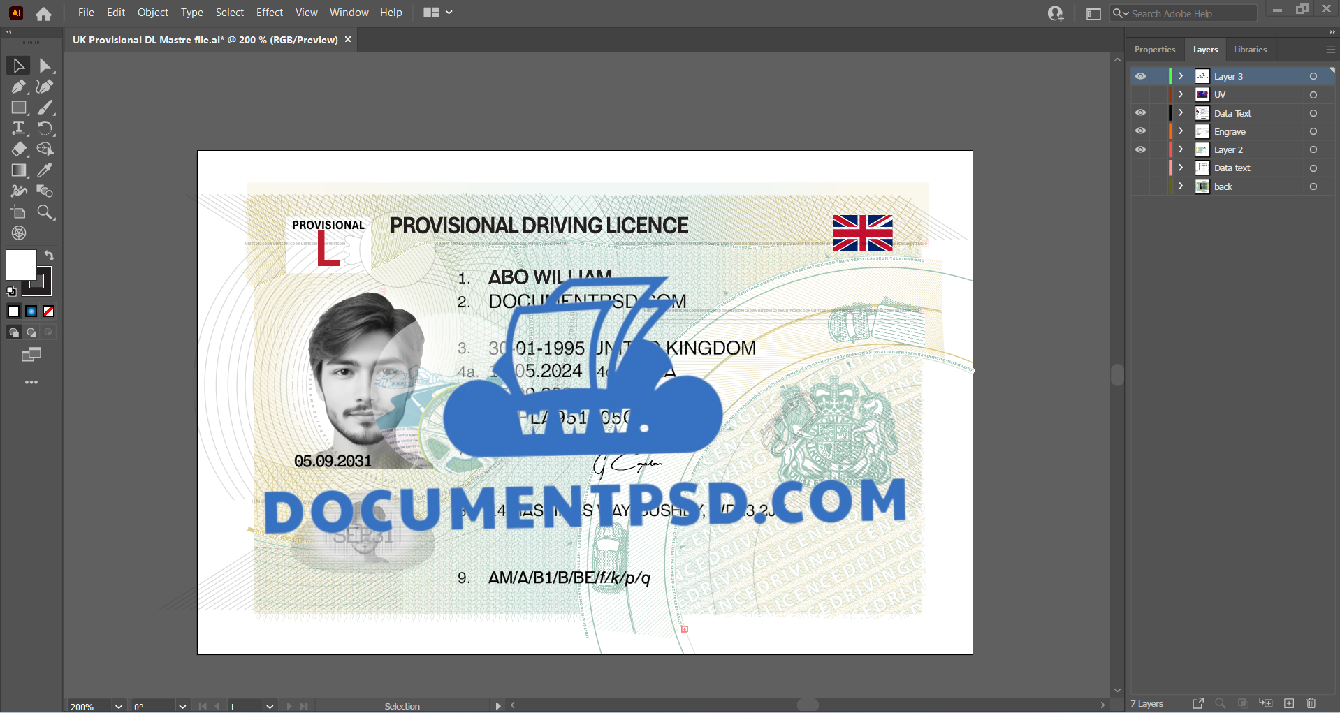Hide Layer 3 visibility eye
This screenshot has height=713, width=1340.
(1140, 76)
